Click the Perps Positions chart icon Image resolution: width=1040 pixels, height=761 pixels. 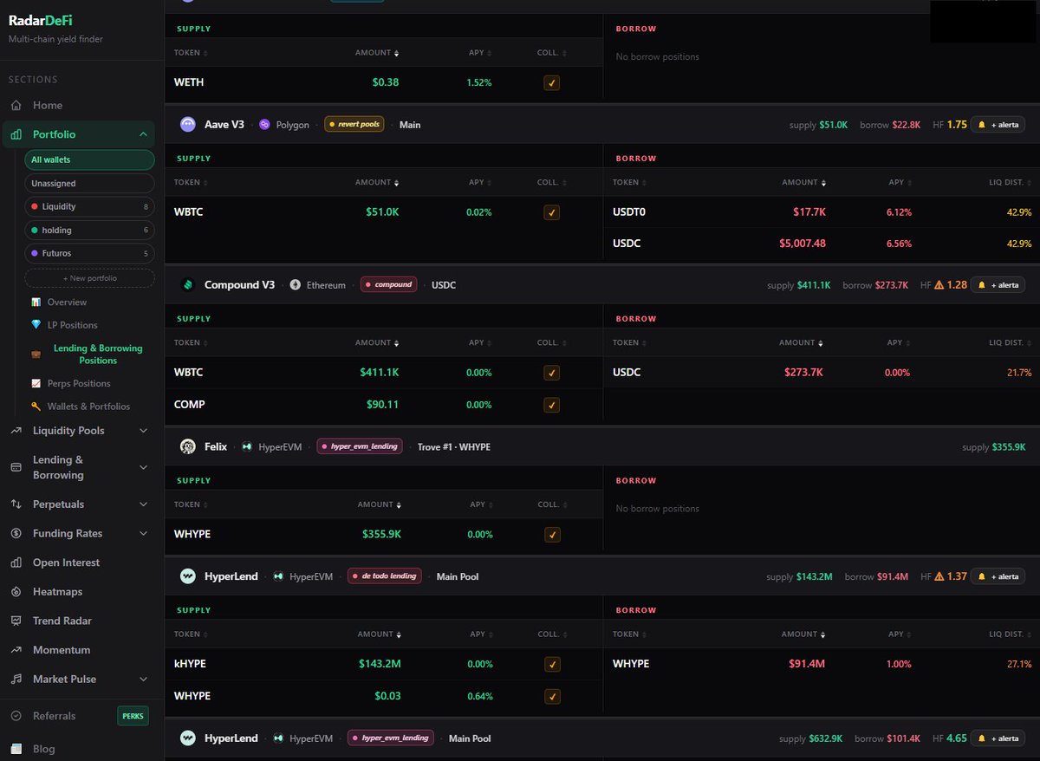coord(36,383)
